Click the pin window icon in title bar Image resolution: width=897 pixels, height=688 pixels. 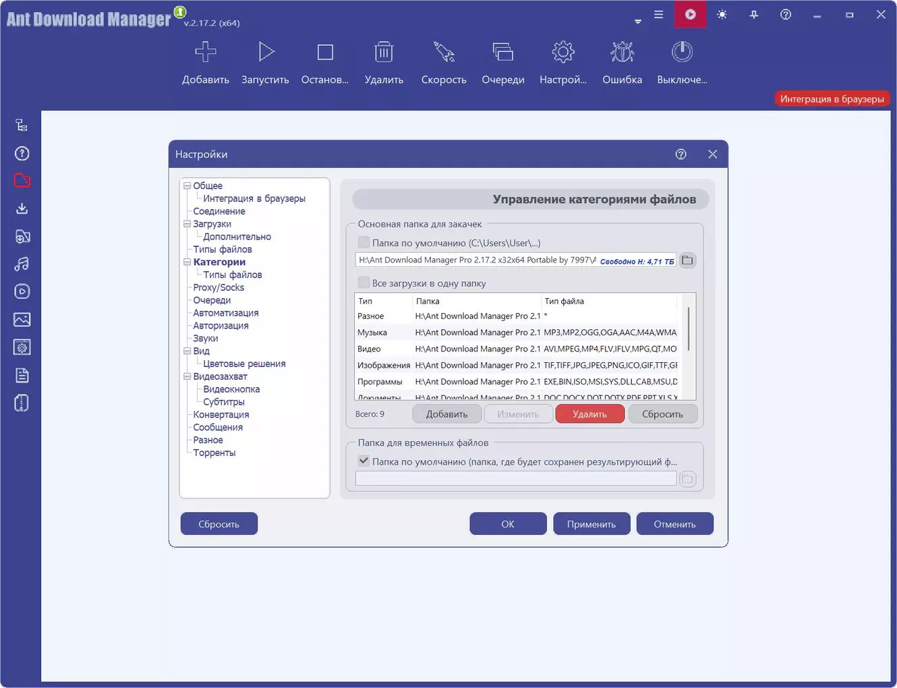[x=754, y=14]
